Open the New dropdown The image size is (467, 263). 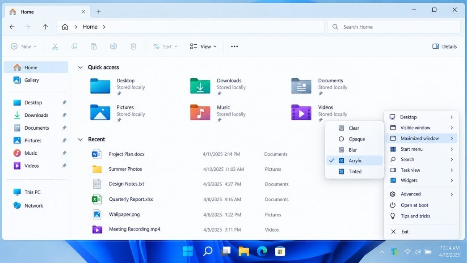tap(24, 47)
